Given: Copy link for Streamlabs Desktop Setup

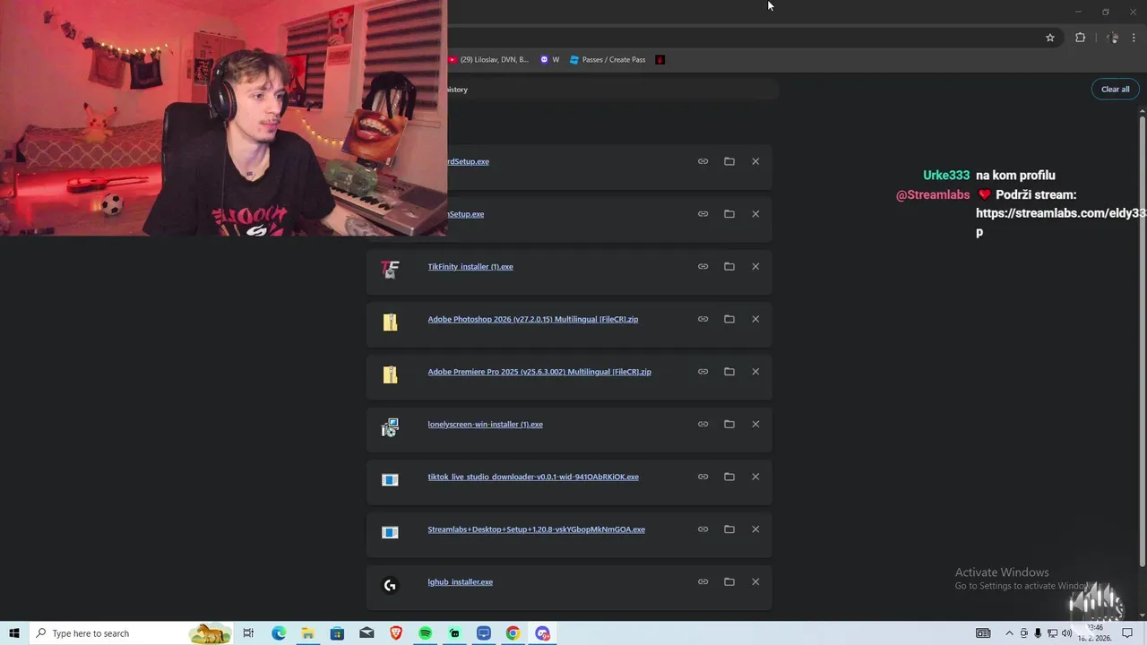Looking at the screenshot, I should [x=703, y=529].
